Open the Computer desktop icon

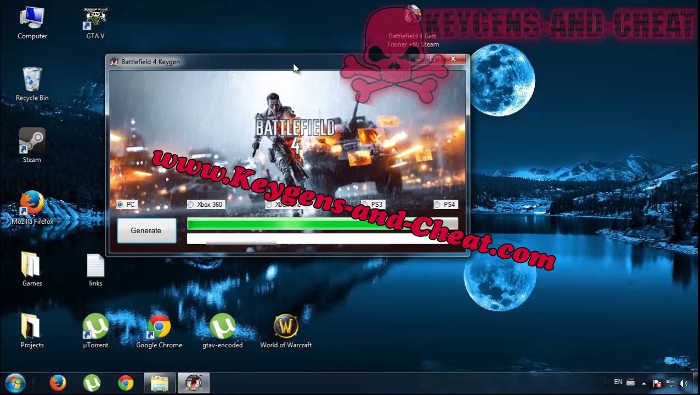click(x=32, y=23)
